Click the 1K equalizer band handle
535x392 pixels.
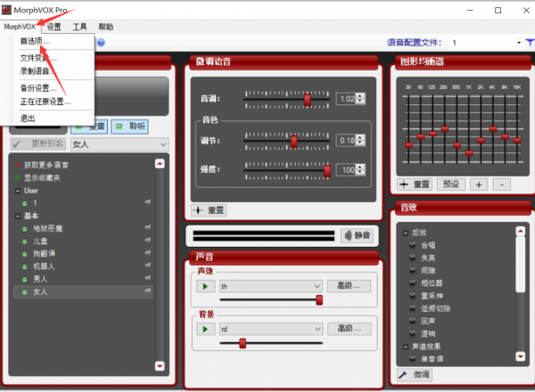(469, 153)
